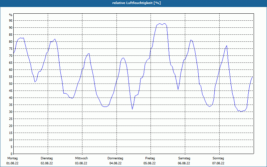Click the '05.08.22' date label
Image resolution: width=267 pixels, height=167 pixels.
pyautogui.click(x=150, y=163)
